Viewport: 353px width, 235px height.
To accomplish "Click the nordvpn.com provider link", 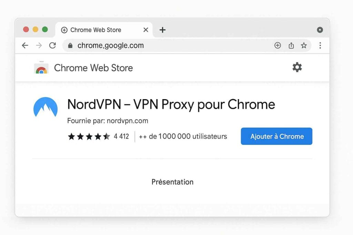I will tap(128, 121).
